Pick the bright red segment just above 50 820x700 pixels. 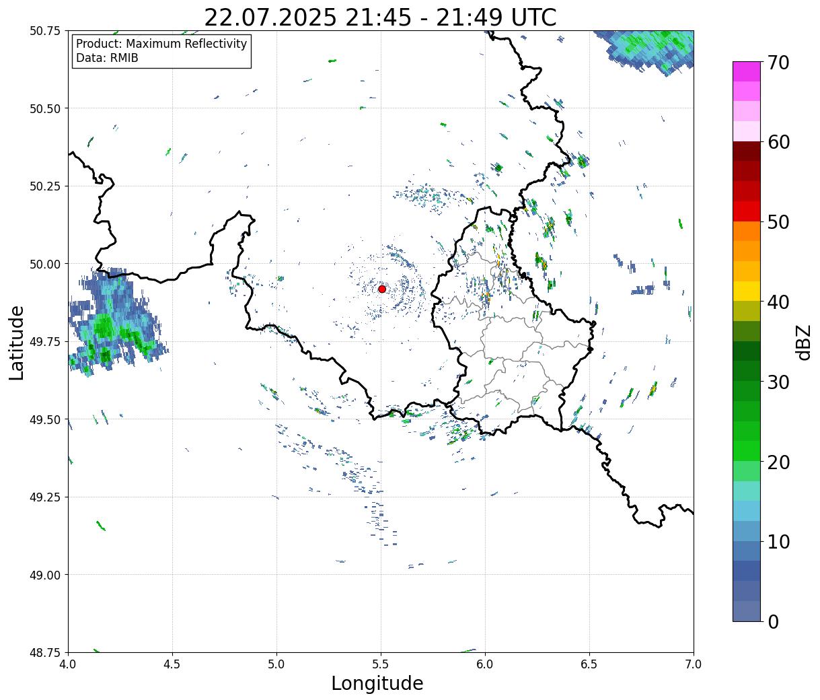[x=747, y=211]
